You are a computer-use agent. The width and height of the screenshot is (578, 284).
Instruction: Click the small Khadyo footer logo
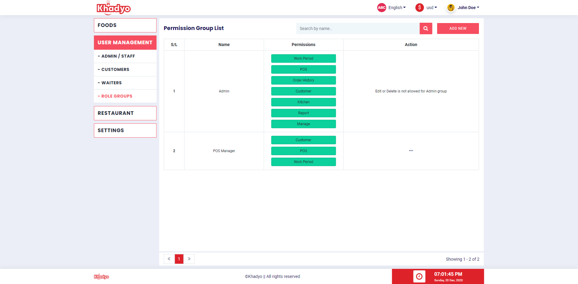[x=101, y=276]
